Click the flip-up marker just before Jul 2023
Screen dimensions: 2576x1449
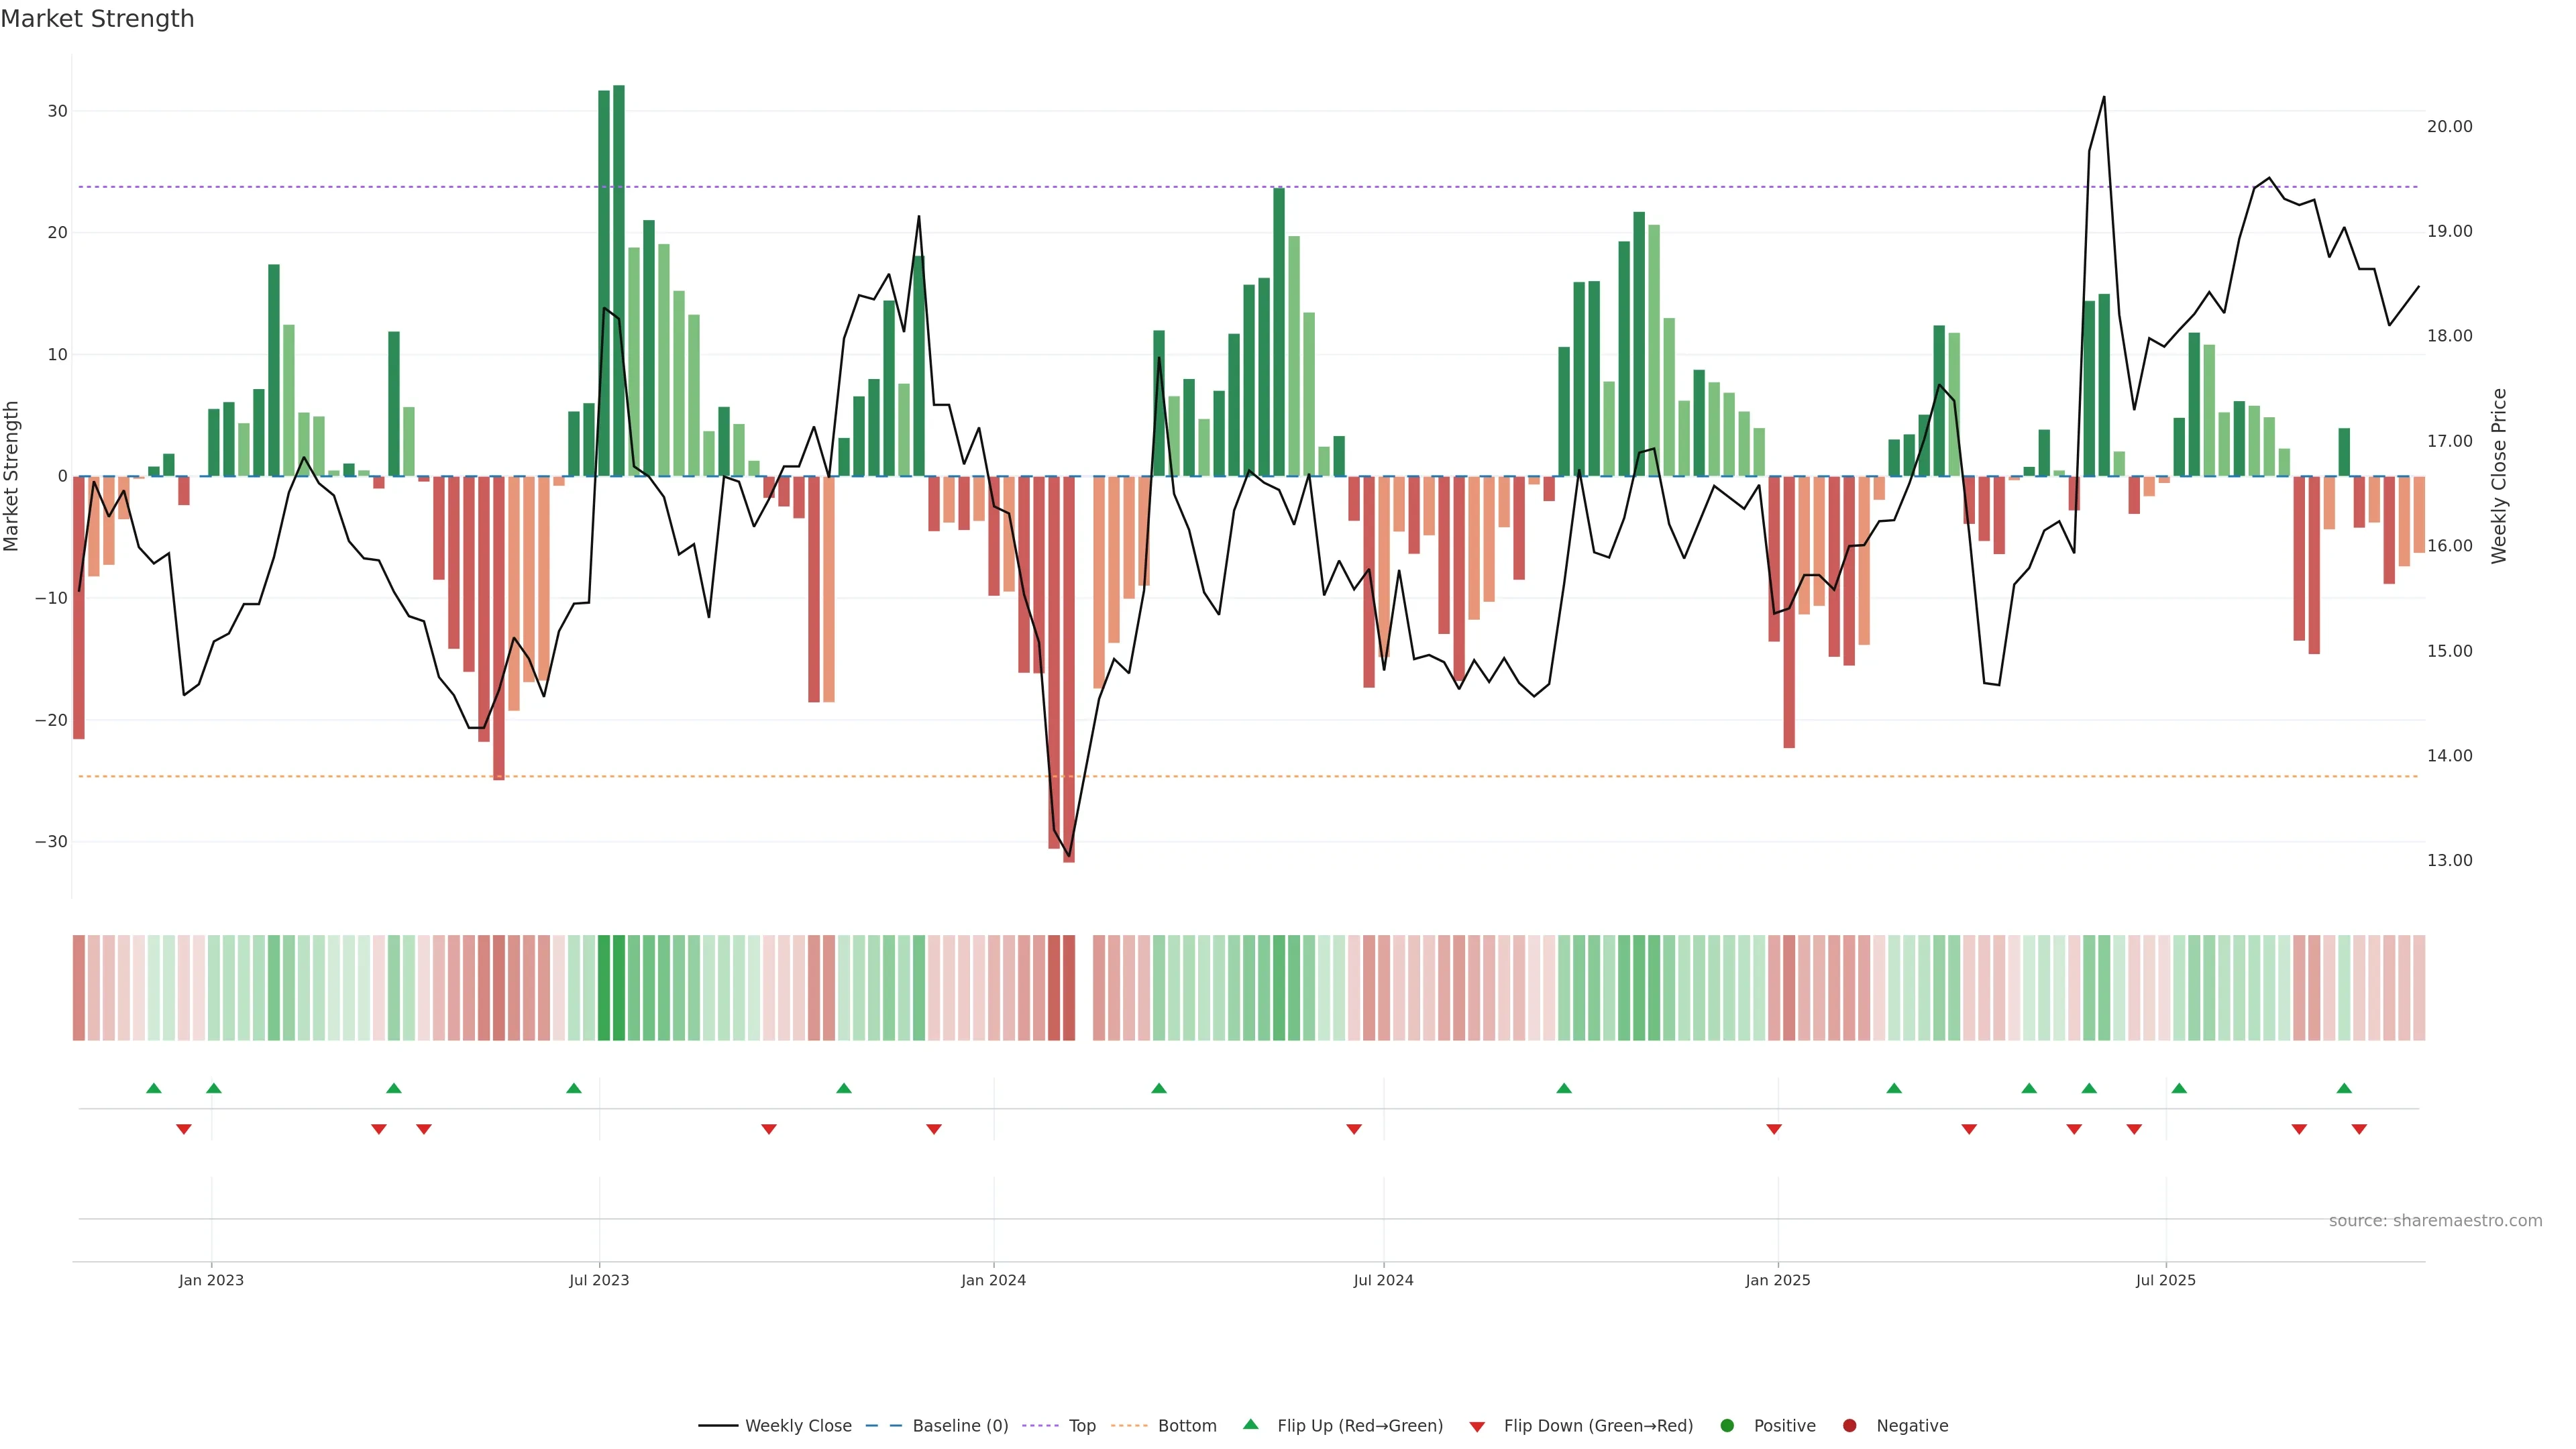coord(574,1088)
